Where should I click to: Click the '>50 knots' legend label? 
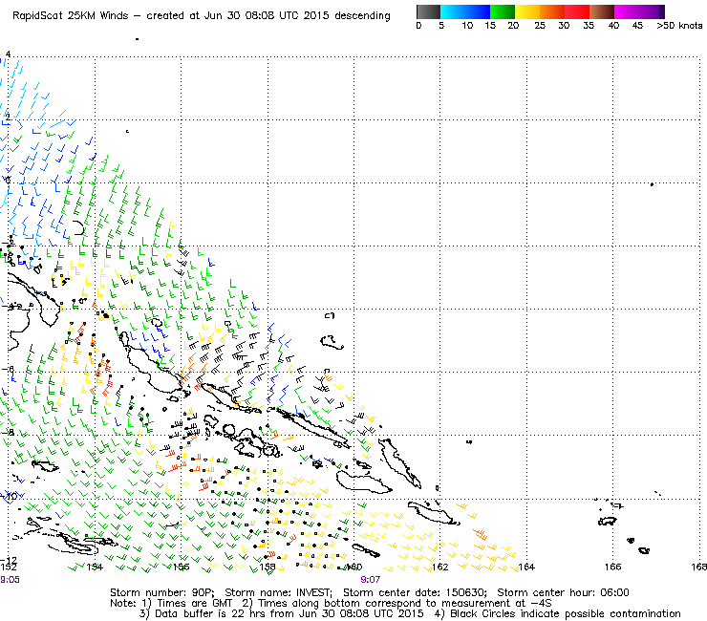[679, 26]
